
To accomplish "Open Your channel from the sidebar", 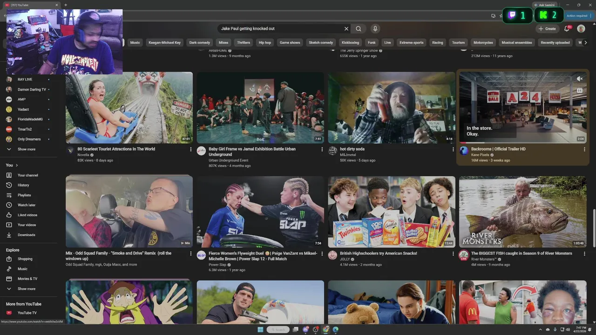I will coord(28,175).
